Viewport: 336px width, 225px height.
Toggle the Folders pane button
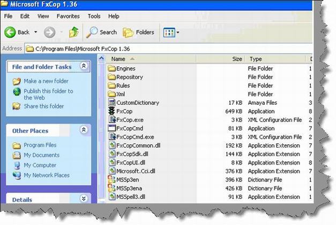(138, 32)
